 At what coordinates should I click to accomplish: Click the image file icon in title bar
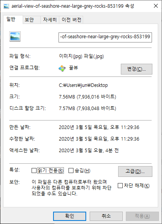(x=6, y=6)
